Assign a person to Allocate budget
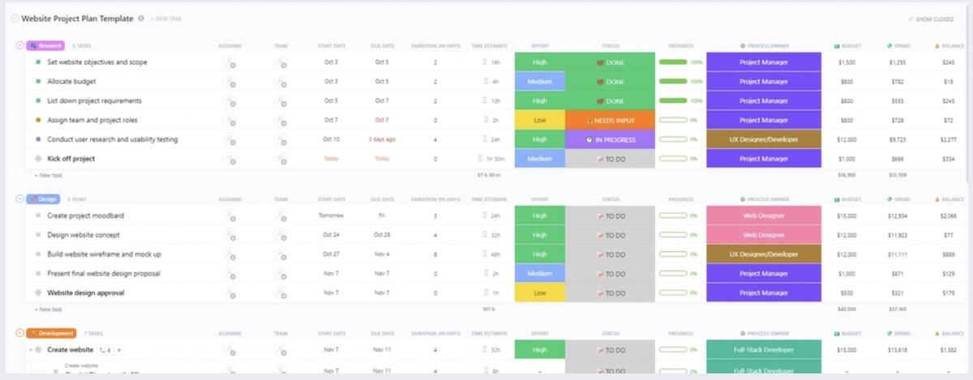This screenshot has height=380, width=973. coord(229,82)
